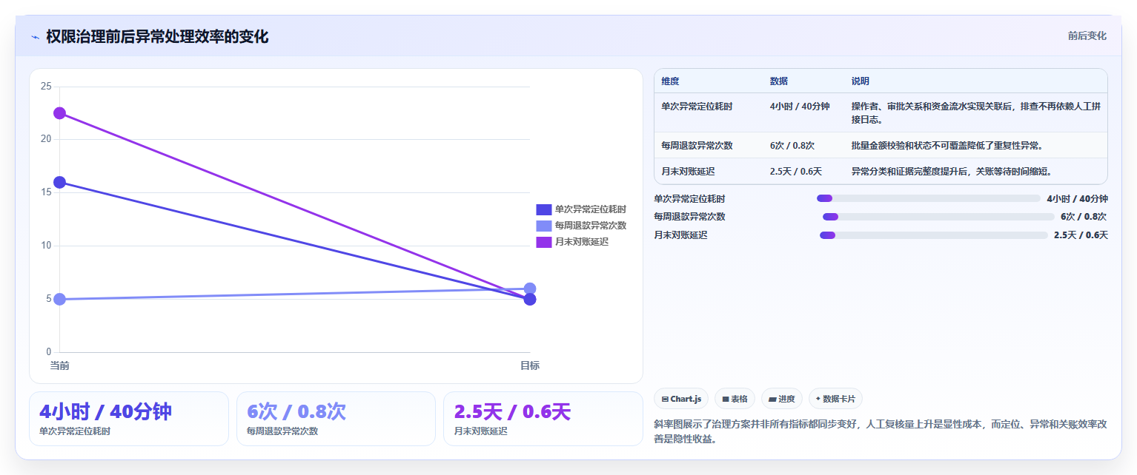Click the 每周退款异常次数 data point at 当前
Screen dimensions: 1137x475
59,299
